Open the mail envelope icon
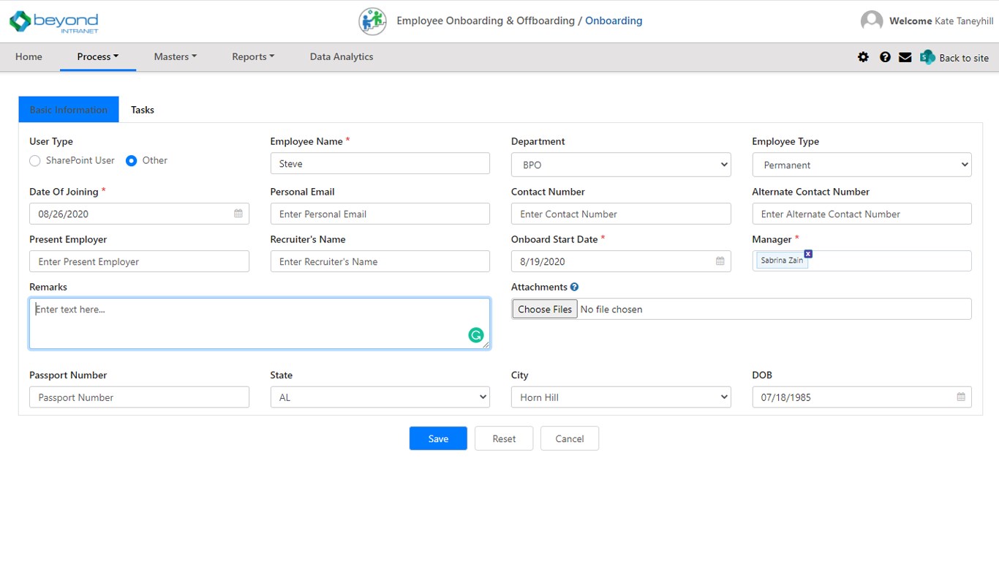 (x=905, y=57)
